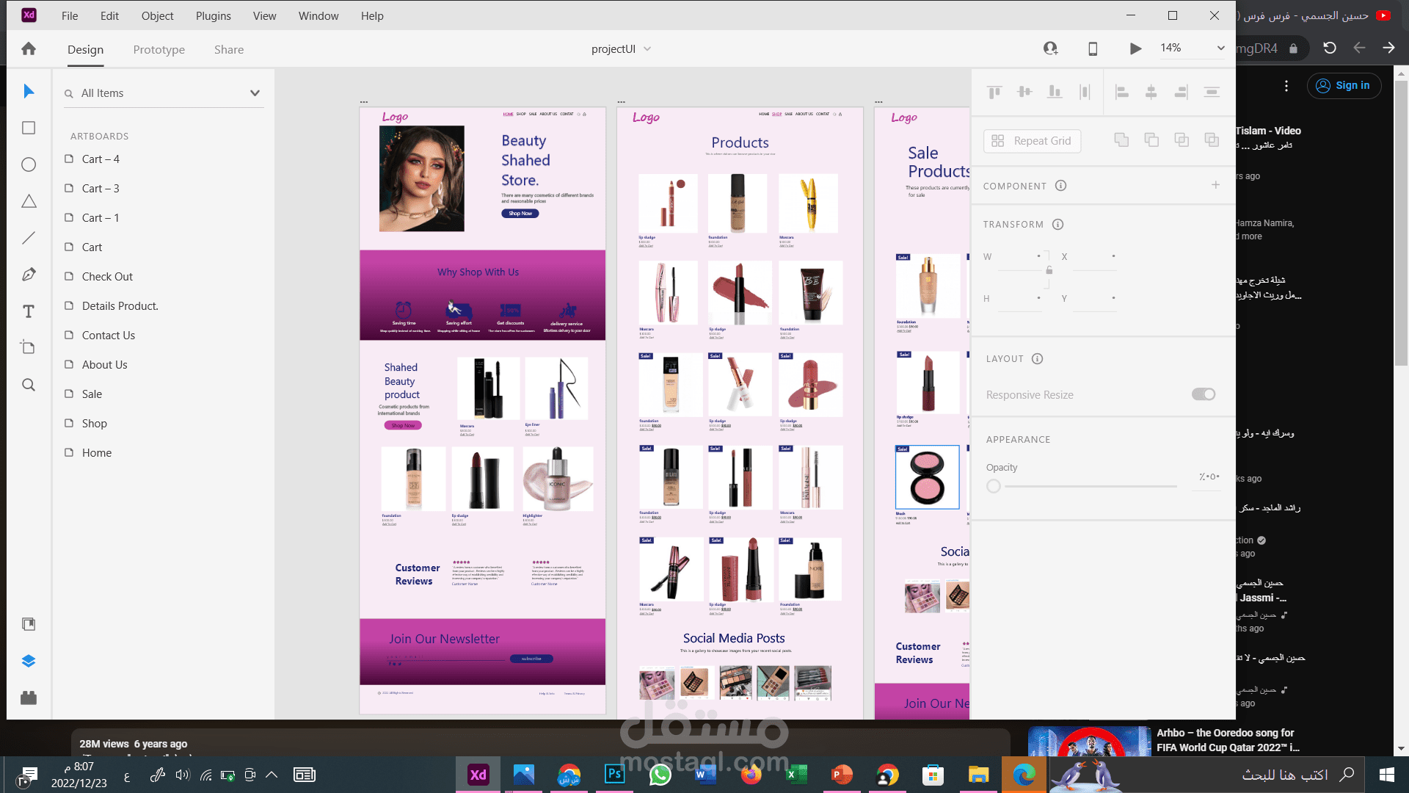Select the Details Product. artboard

coord(120,305)
